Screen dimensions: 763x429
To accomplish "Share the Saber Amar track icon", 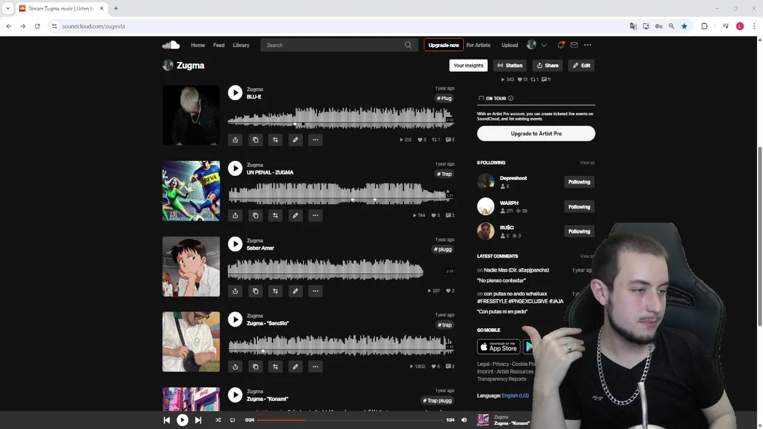I will 235,291.
